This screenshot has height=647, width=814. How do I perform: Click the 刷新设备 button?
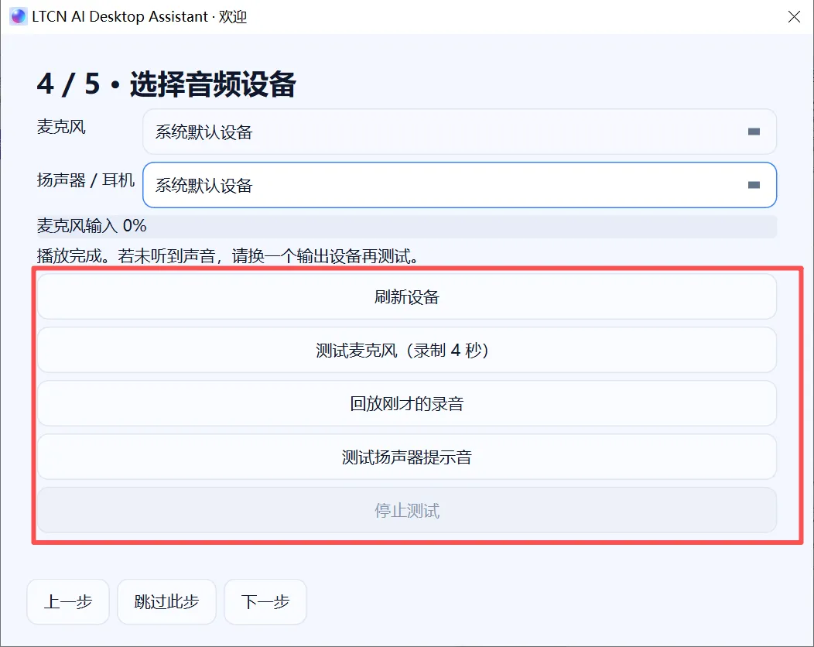click(x=407, y=296)
